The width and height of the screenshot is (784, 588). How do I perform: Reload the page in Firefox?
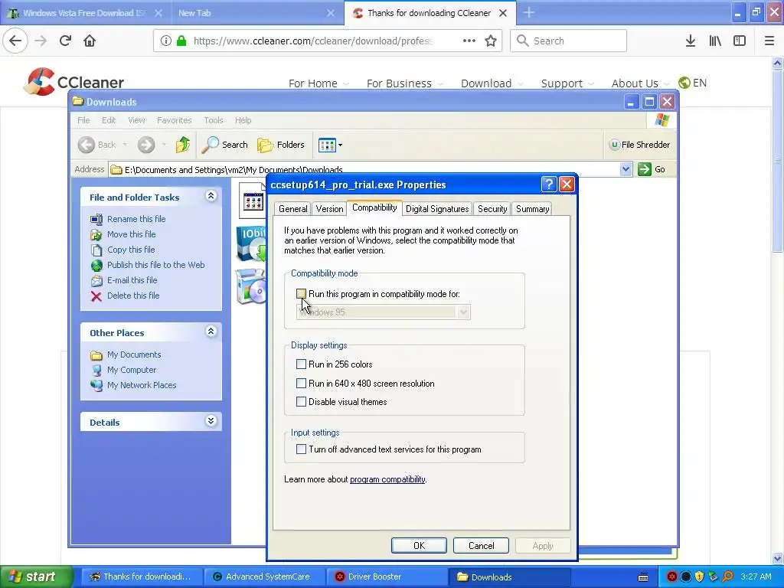tap(65, 41)
